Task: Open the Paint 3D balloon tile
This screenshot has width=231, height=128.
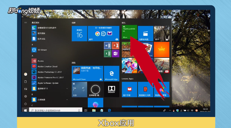Action: point(95,103)
